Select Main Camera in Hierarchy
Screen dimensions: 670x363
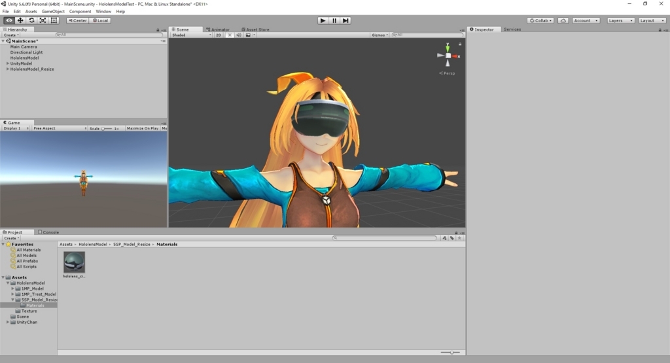click(24, 46)
